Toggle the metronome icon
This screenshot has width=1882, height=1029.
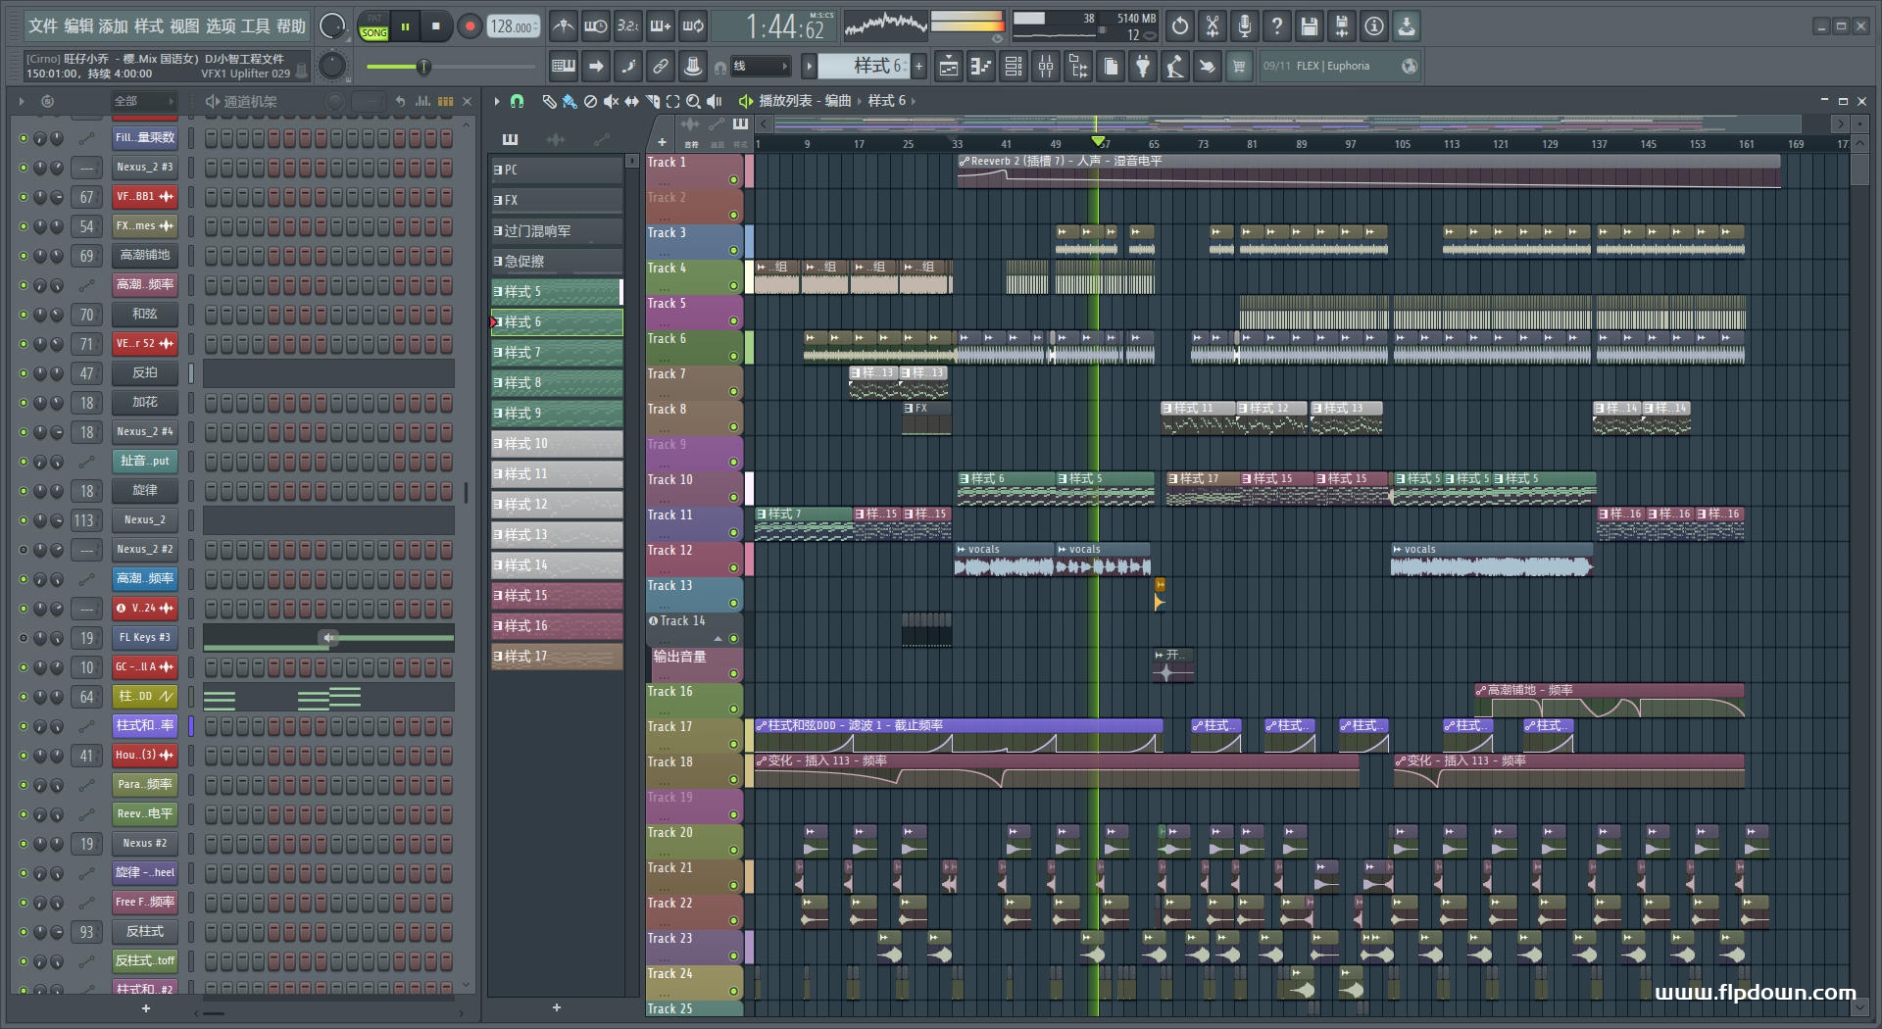click(563, 26)
